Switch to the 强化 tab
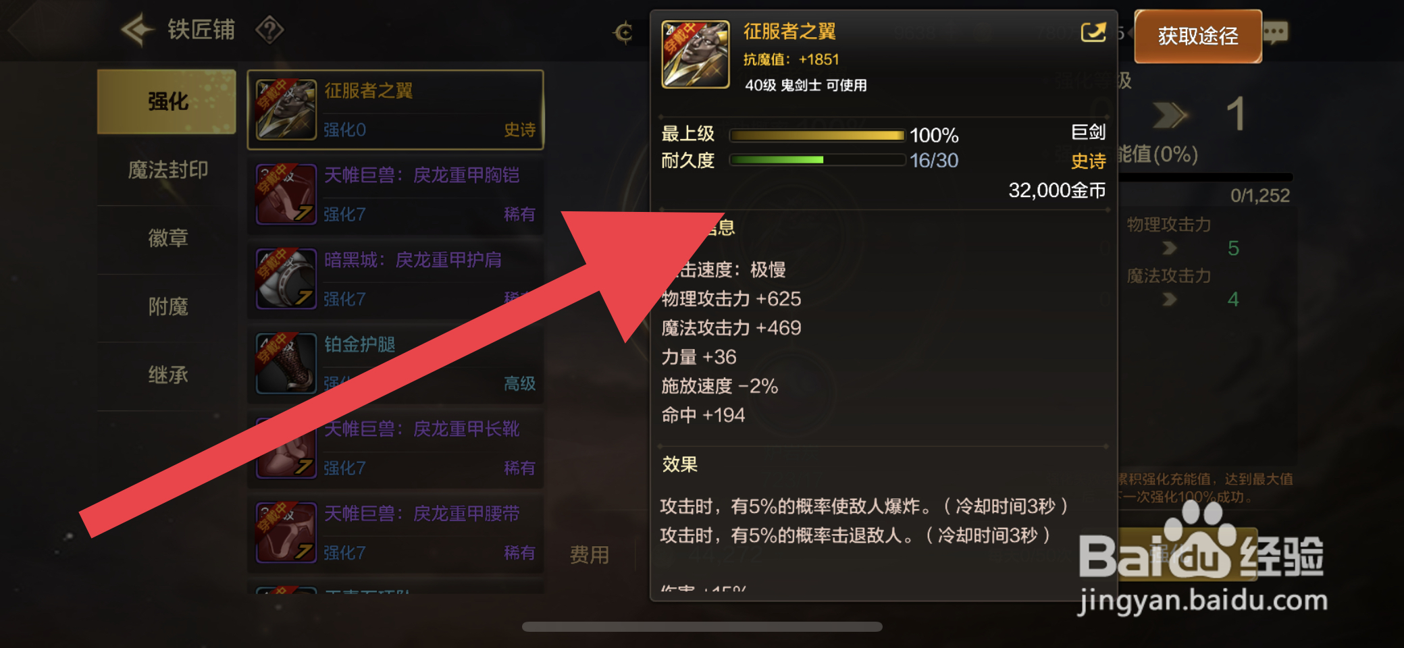 point(167,102)
